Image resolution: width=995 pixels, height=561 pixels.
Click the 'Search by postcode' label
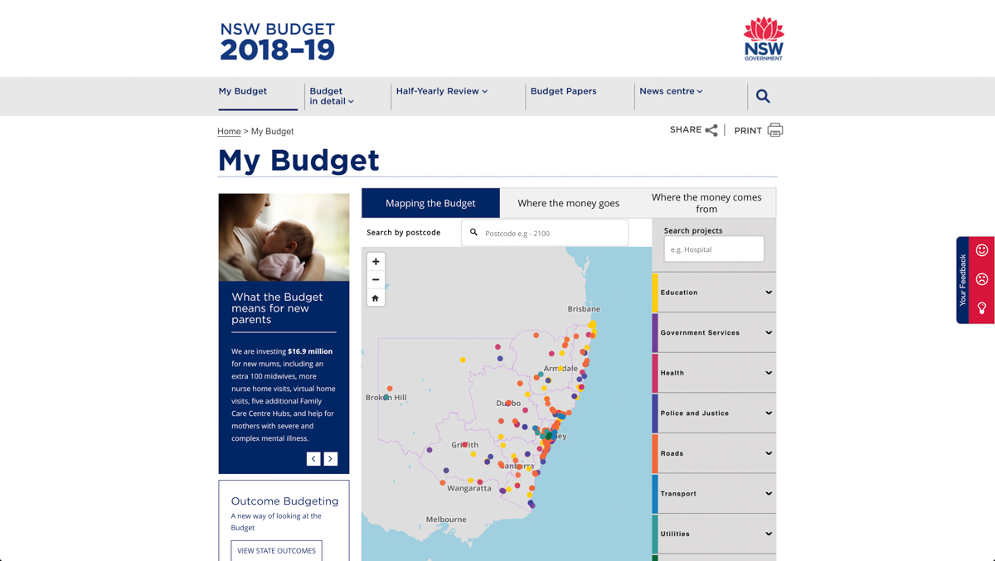[x=404, y=233]
